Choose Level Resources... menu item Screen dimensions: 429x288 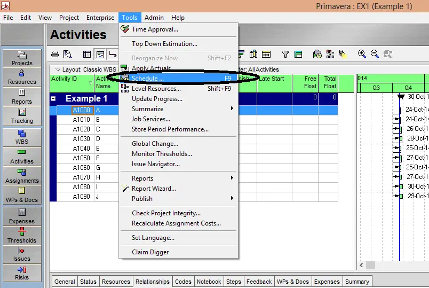pos(178,89)
